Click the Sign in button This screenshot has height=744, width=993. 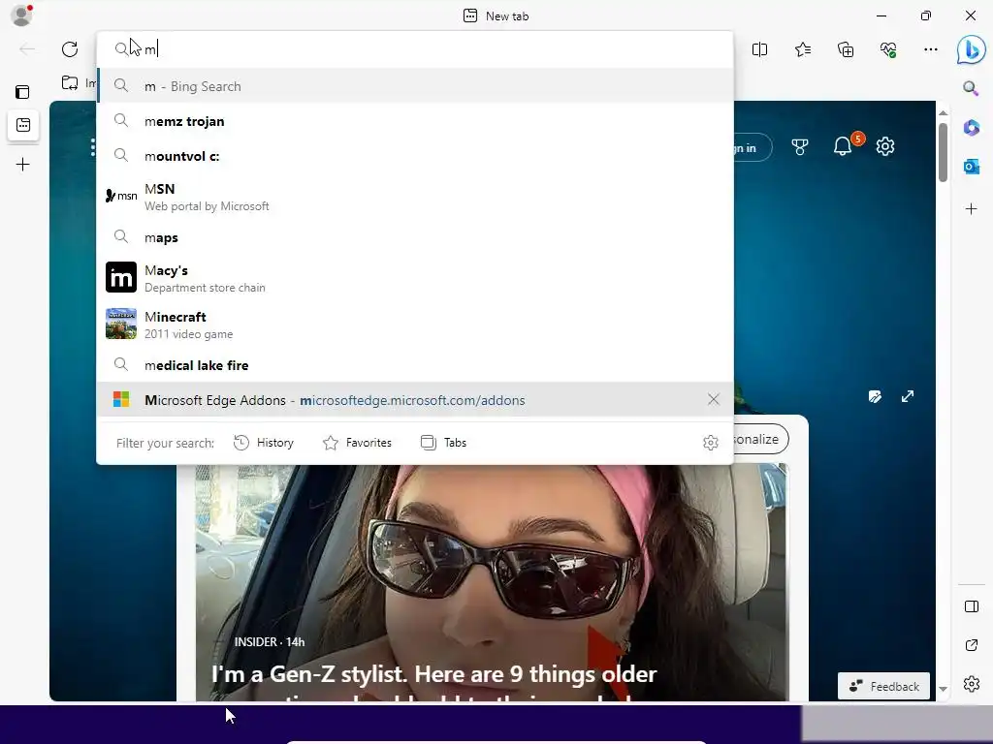tap(752, 148)
